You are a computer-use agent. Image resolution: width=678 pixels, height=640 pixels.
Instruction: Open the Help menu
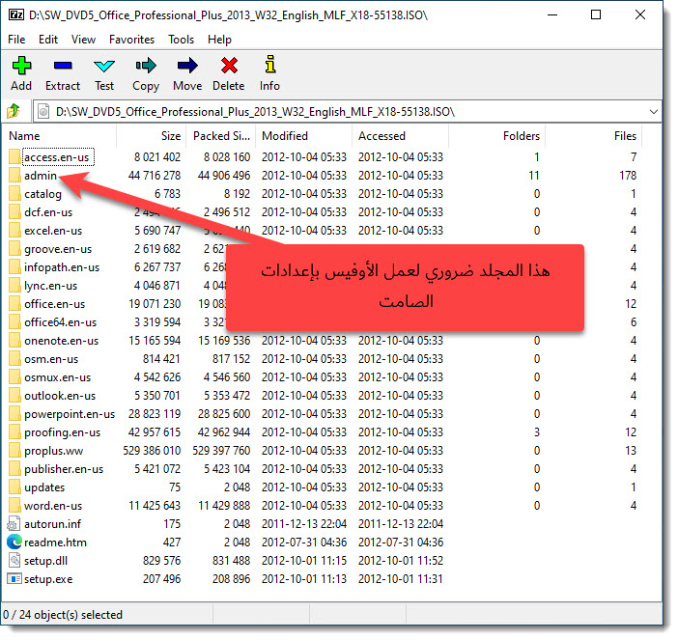click(219, 40)
